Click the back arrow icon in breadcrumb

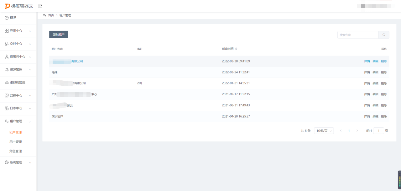click(x=44, y=15)
